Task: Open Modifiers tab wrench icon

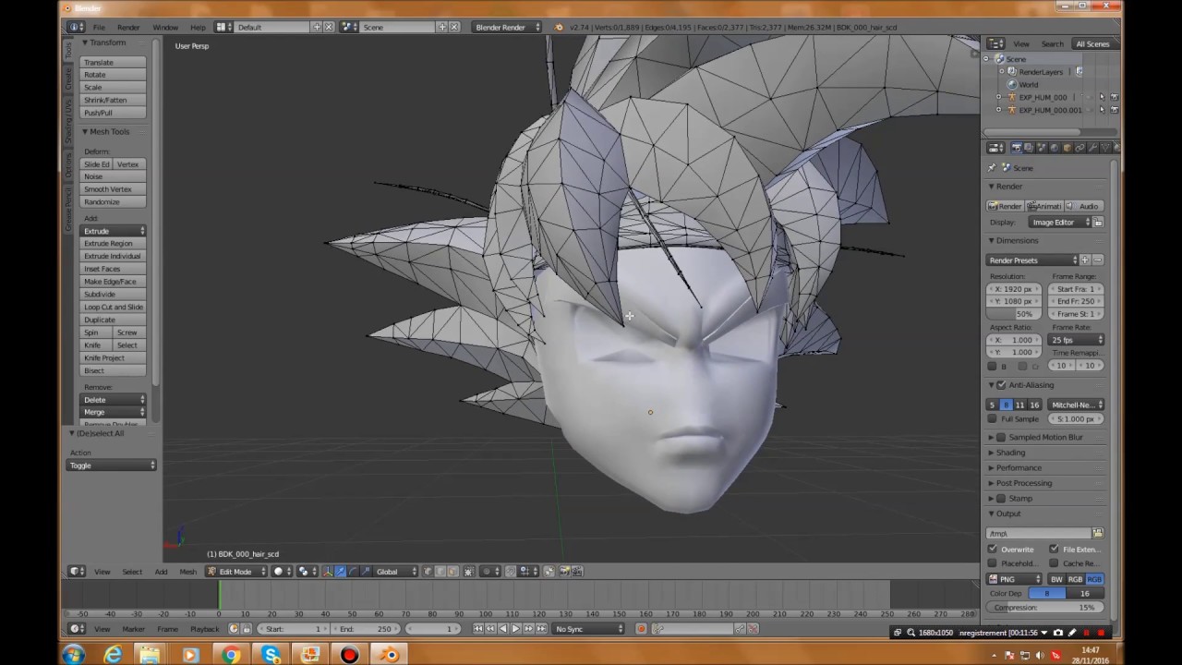Action: click(1092, 148)
